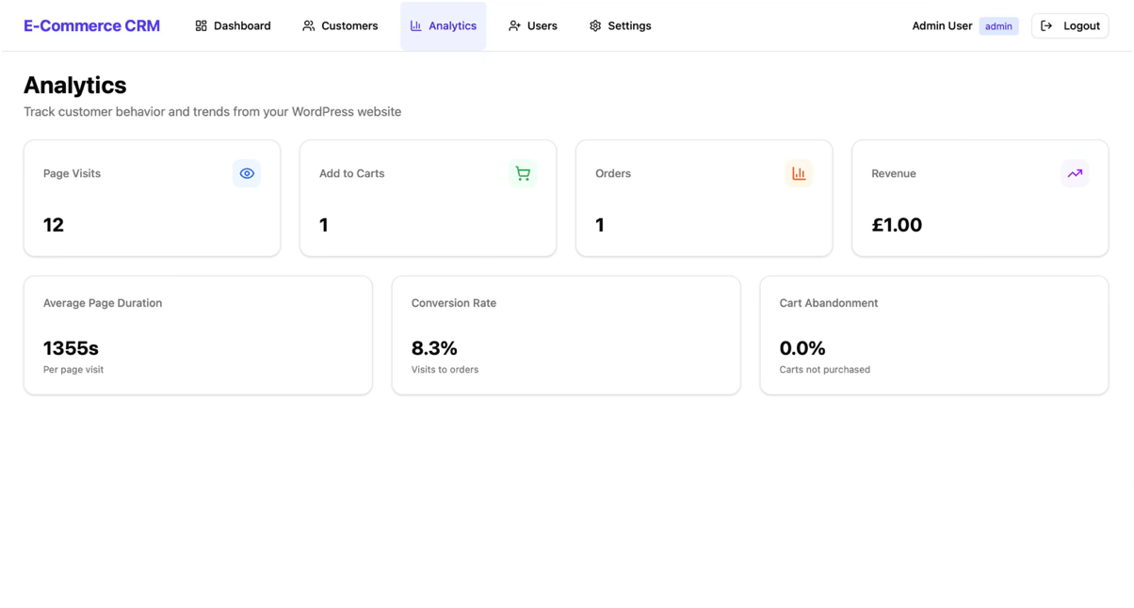1134x608 pixels.
Task: Click the trending-up icon on Revenue card
Action: tap(1075, 173)
